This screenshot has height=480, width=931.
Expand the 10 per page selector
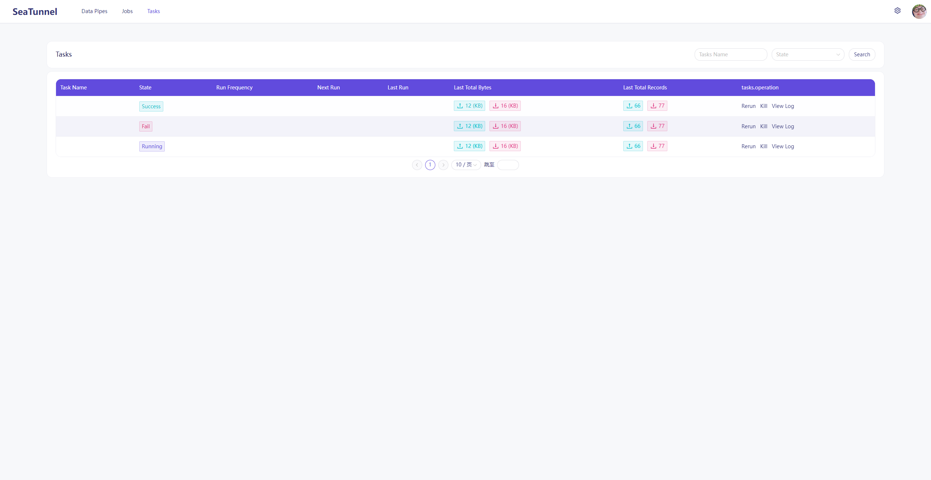[x=466, y=165]
